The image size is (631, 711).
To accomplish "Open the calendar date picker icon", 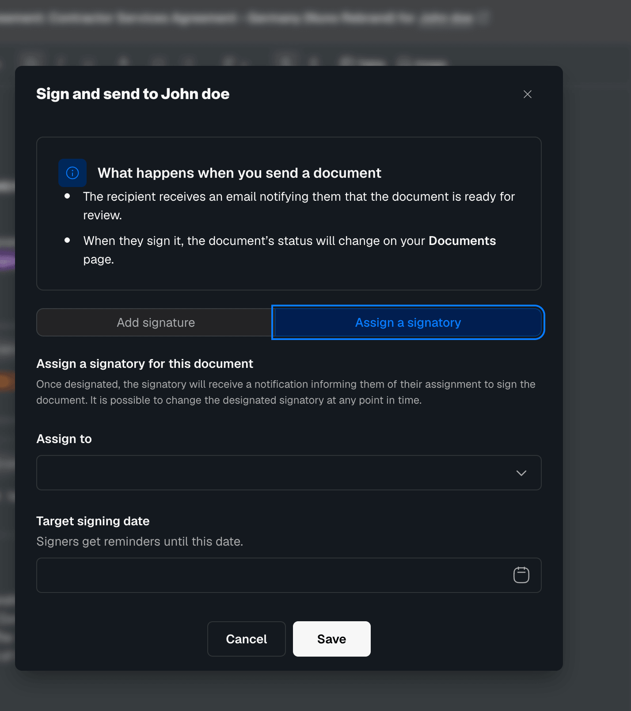I will coord(521,575).
